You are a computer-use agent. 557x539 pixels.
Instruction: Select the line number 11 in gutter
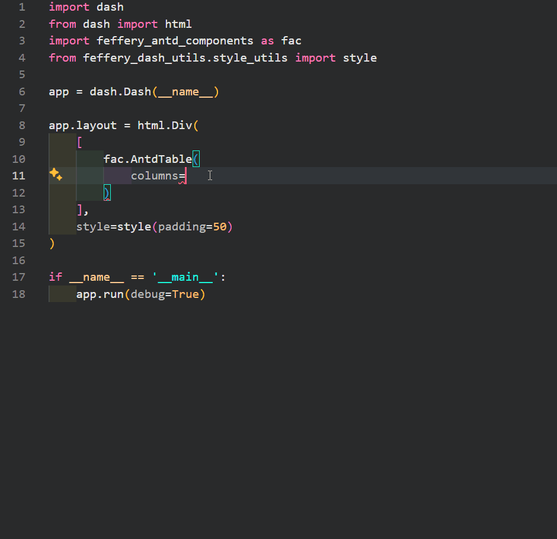(x=19, y=176)
